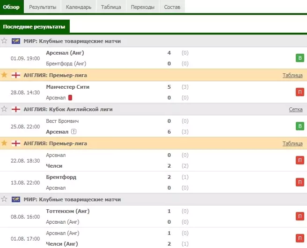
Task: Toggle favorite star for Премьер-лига header above Арсенал–Челси
Action: coord(4,143)
